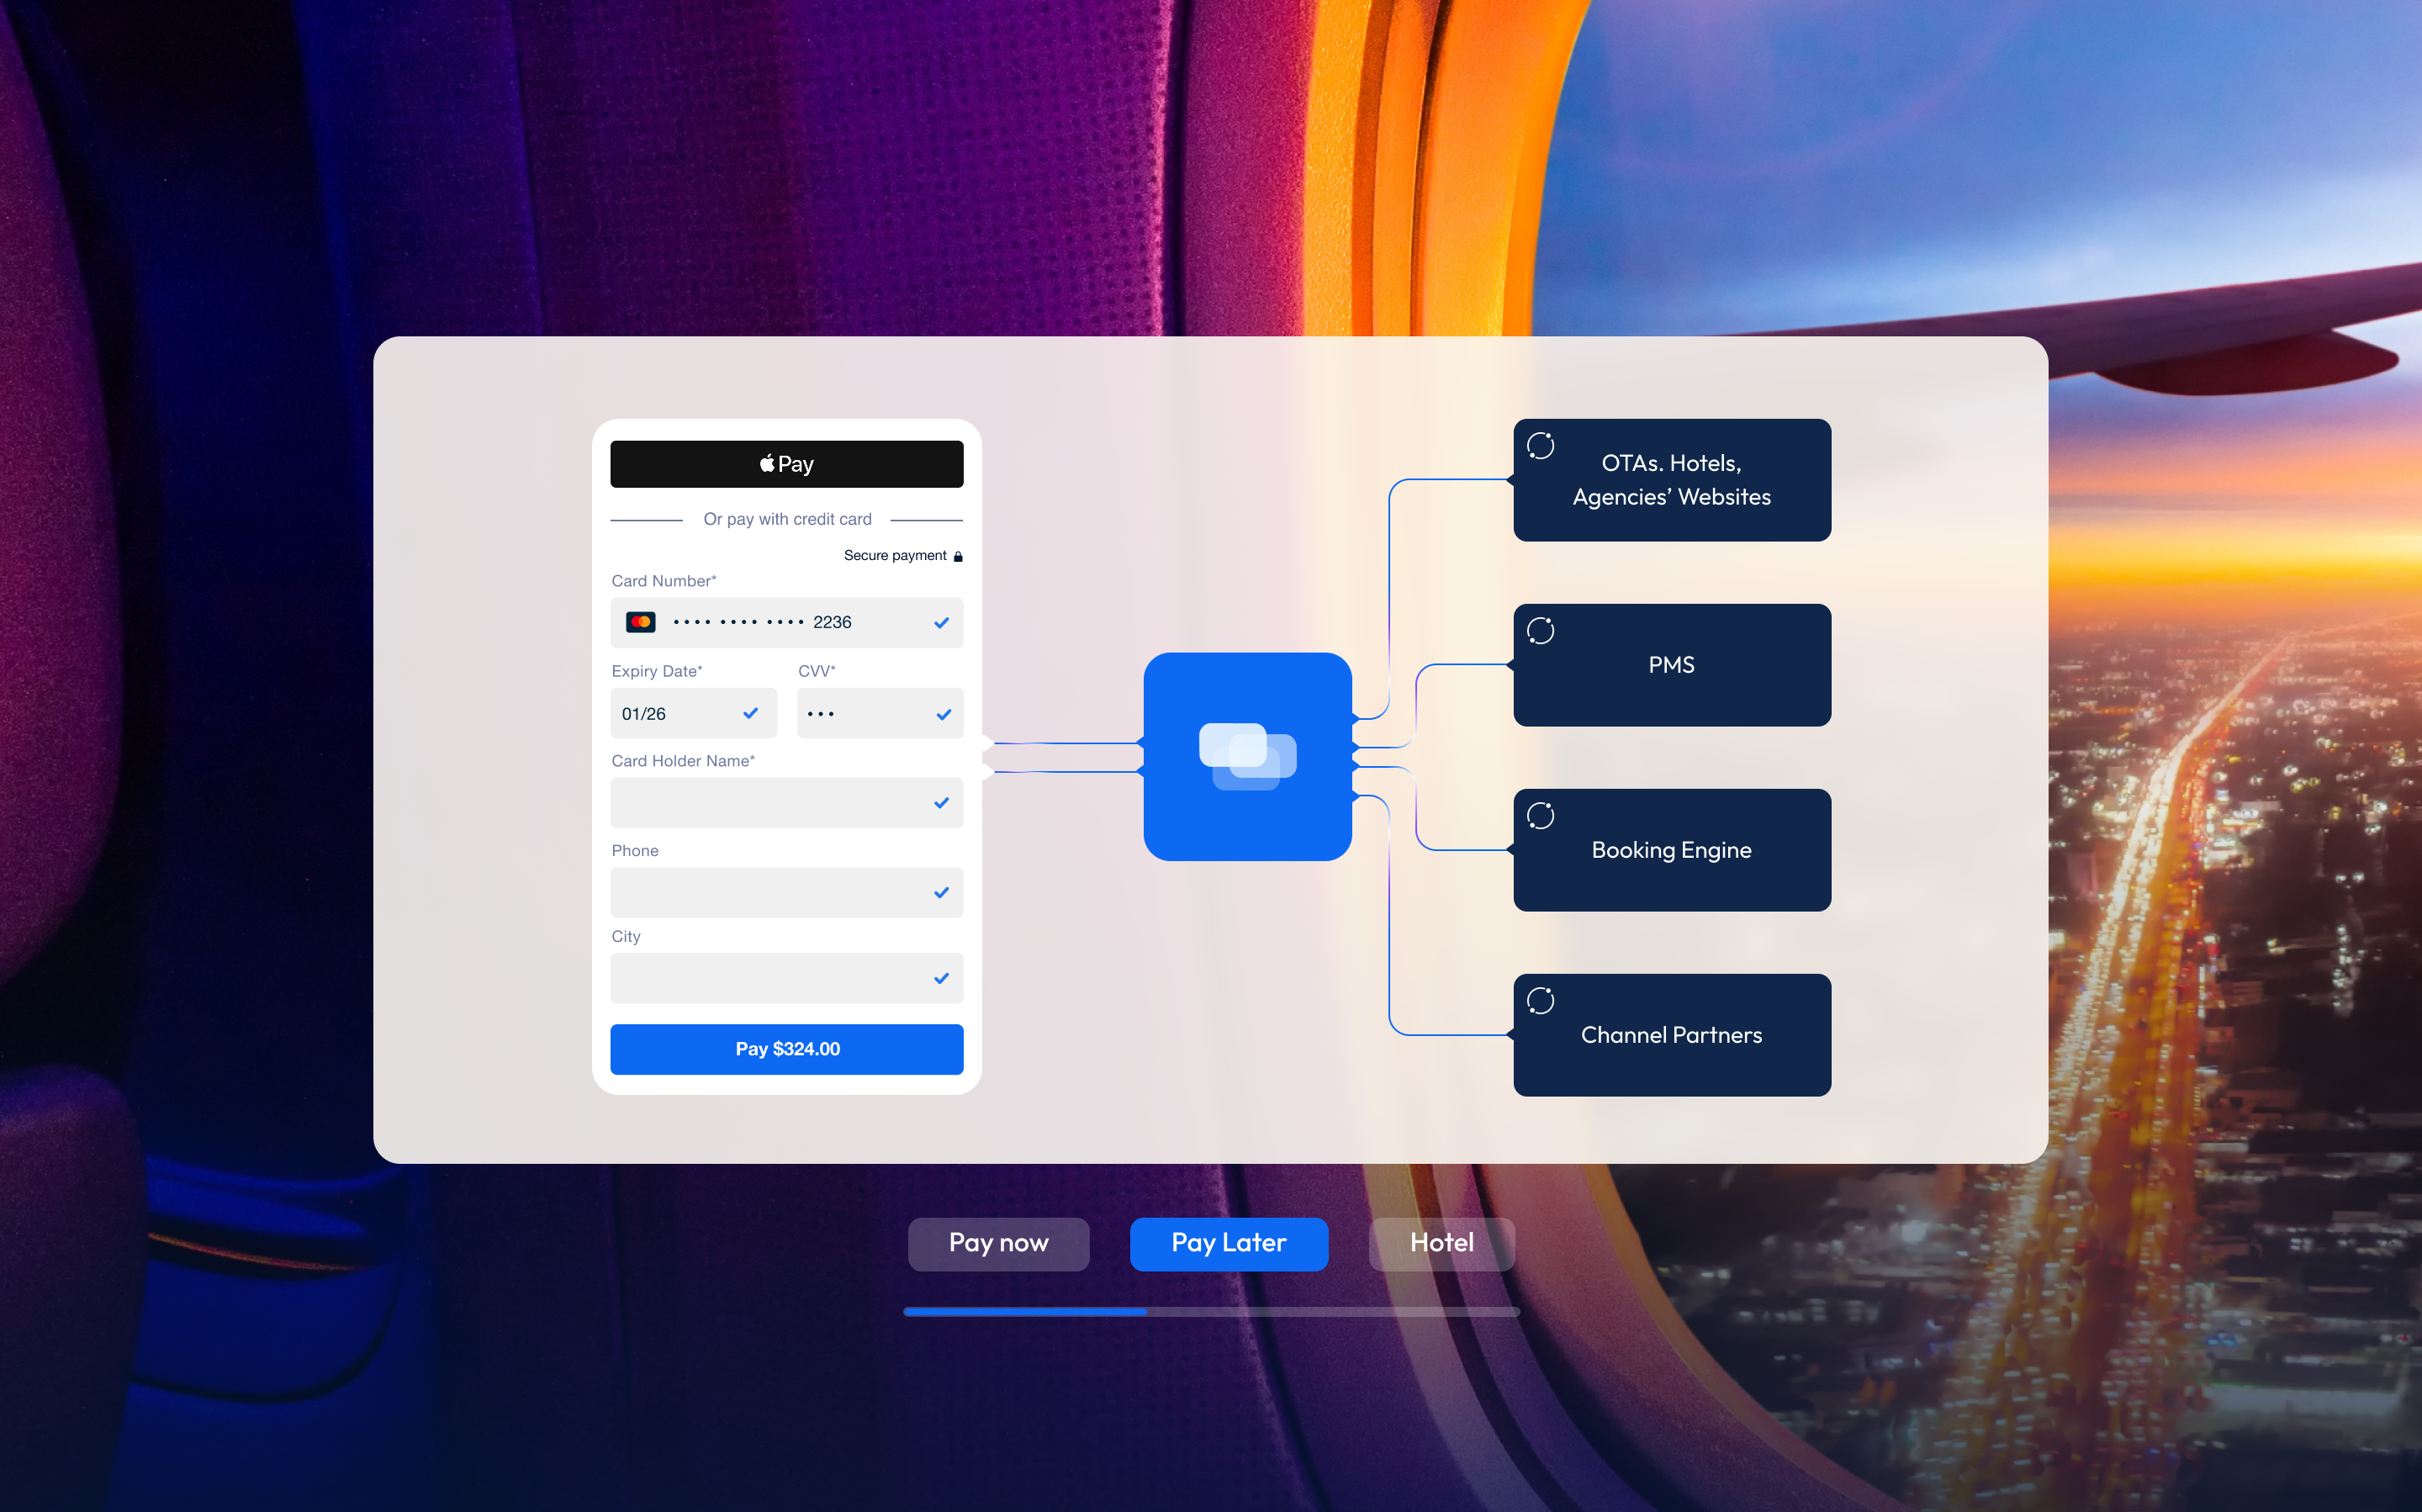2422x1512 pixels.
Task: Click checkmark in Expiry Date field
Action: [x=750, y=713]
